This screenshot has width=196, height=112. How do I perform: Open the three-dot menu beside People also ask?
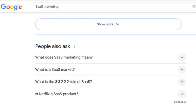pos(75,46)
